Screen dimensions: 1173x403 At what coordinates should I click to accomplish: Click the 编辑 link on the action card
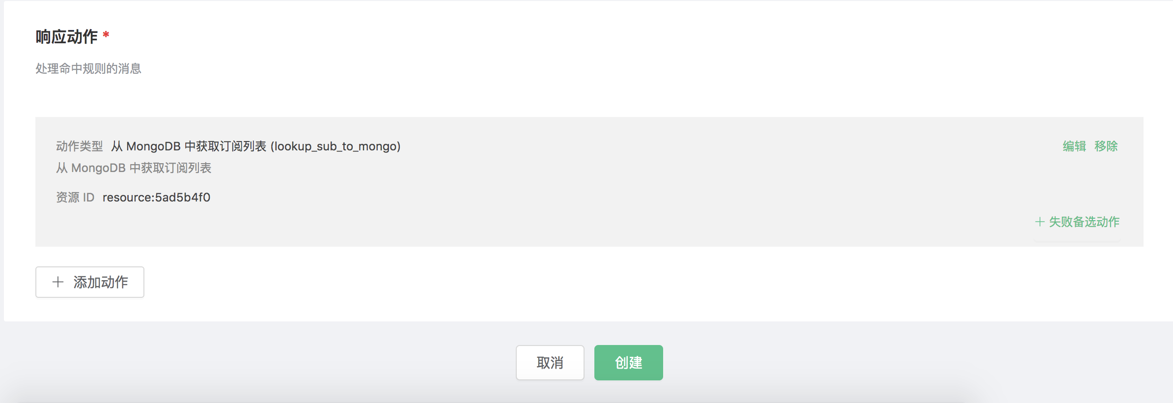(x=1074, y=146)
